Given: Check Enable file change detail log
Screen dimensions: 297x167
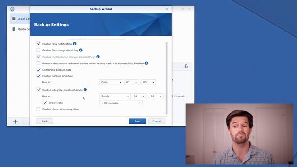Looking at the screenshot, I should [x=39, y=50].
